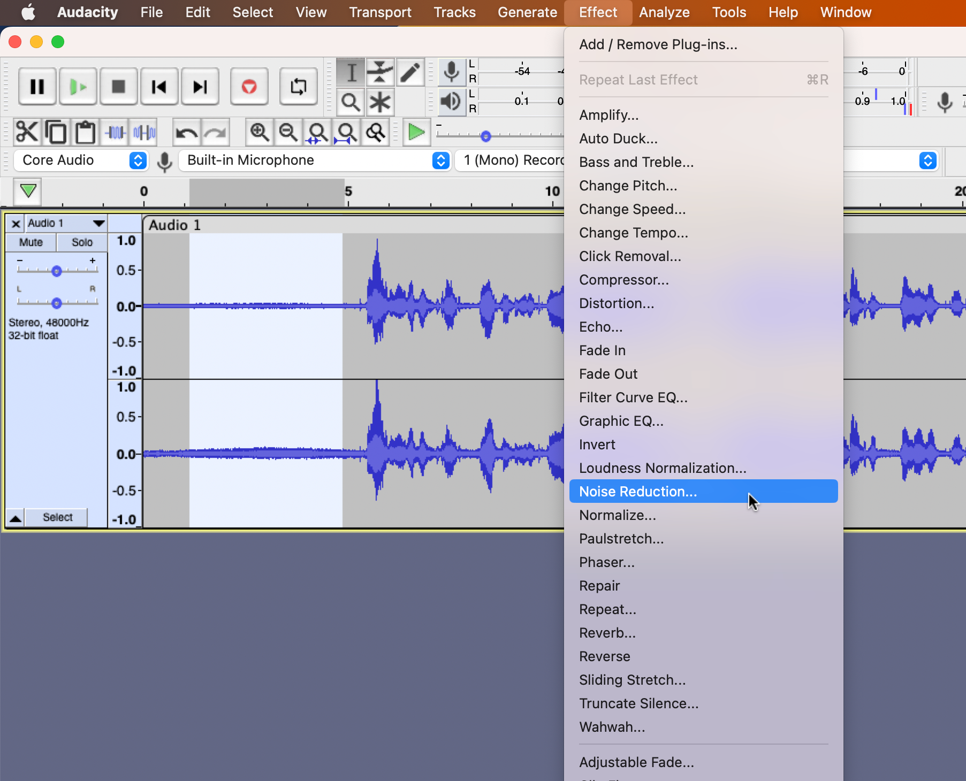Click the Select button on Audio 1

(x=57, y=517)
